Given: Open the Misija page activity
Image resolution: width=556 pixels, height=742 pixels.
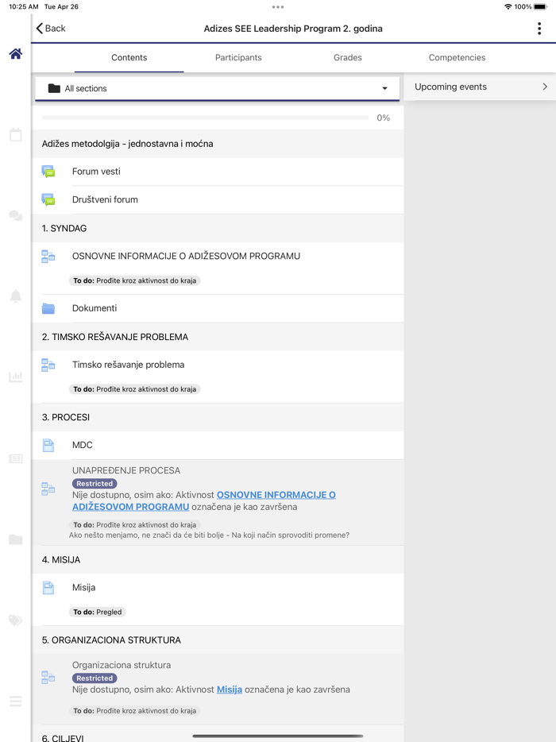Looking at the screenshot, I should (218, 600).
